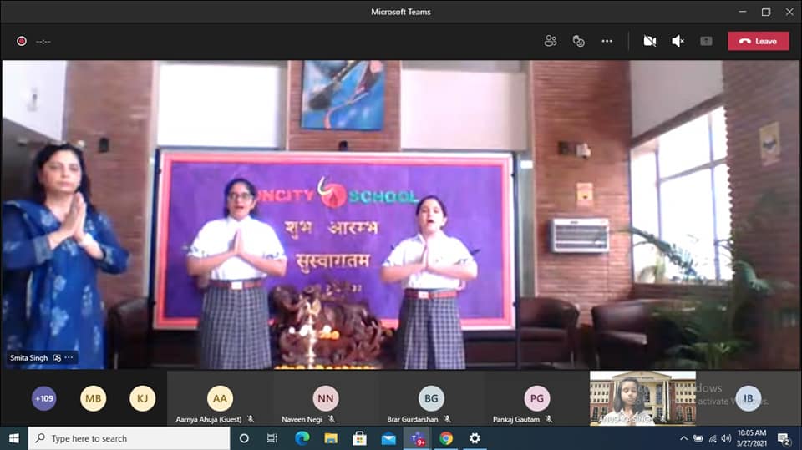The width and height of the screenshot is (802, 450).
Task: Select Pankaj Gautam PG avatar
Action: click(x=536, y=398)
